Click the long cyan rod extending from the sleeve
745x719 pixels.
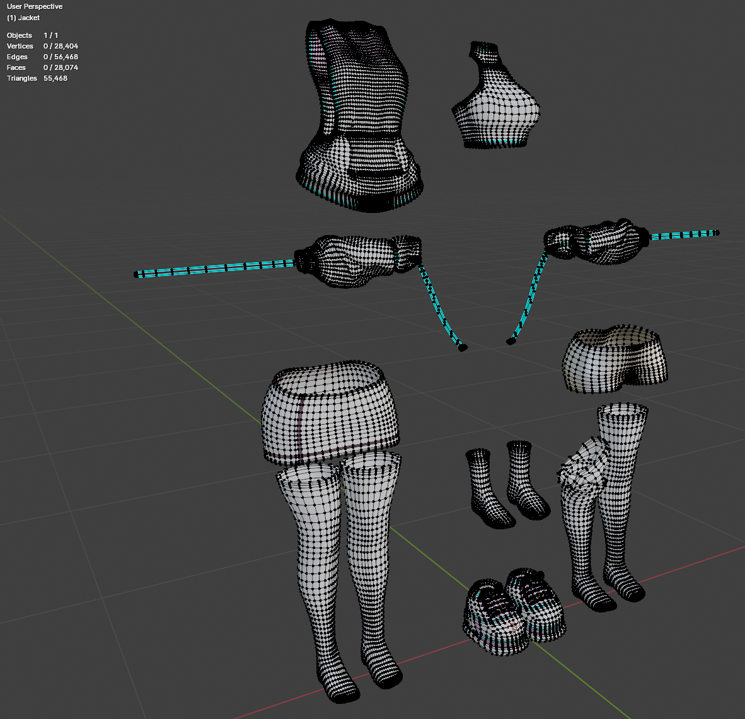(214, 268)
